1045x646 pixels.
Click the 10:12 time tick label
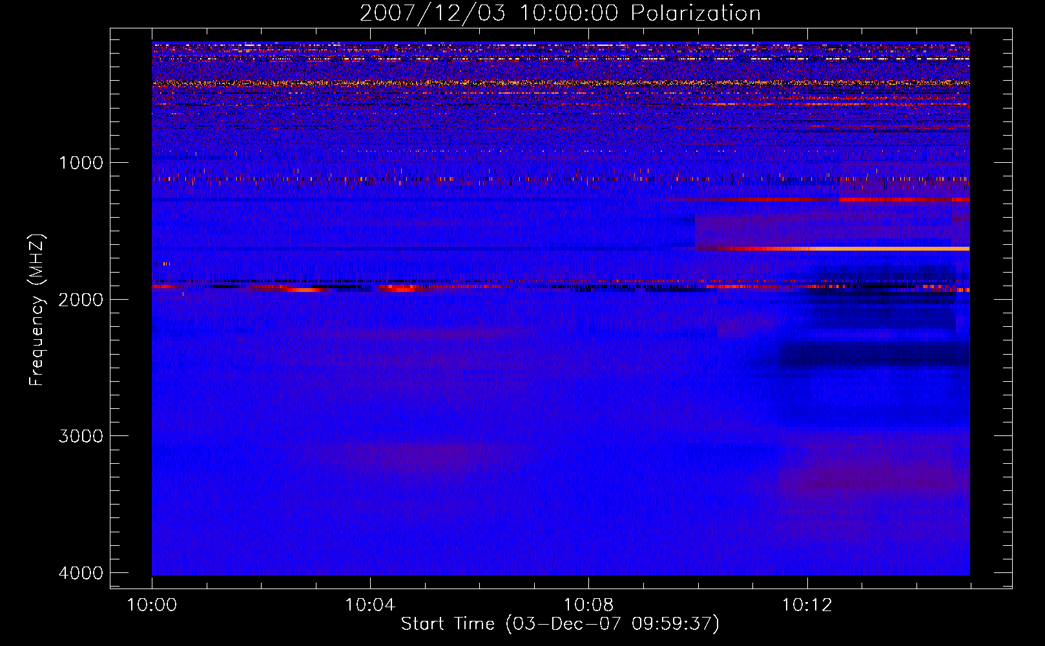807,605
